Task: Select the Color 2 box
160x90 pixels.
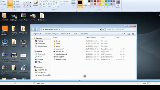Action: click(x=85, y=4)
